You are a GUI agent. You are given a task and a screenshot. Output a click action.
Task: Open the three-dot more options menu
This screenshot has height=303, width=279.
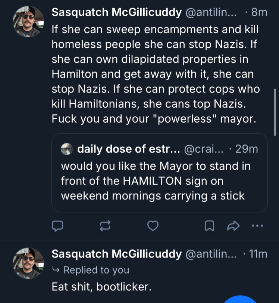[x=257, y=225]
